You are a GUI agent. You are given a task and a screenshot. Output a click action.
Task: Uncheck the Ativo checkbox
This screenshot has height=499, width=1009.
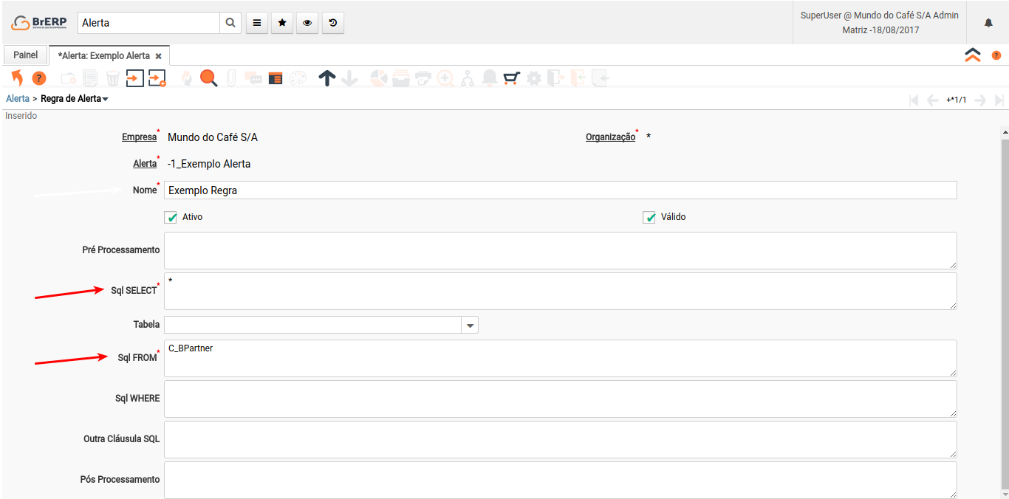point(171,218)
